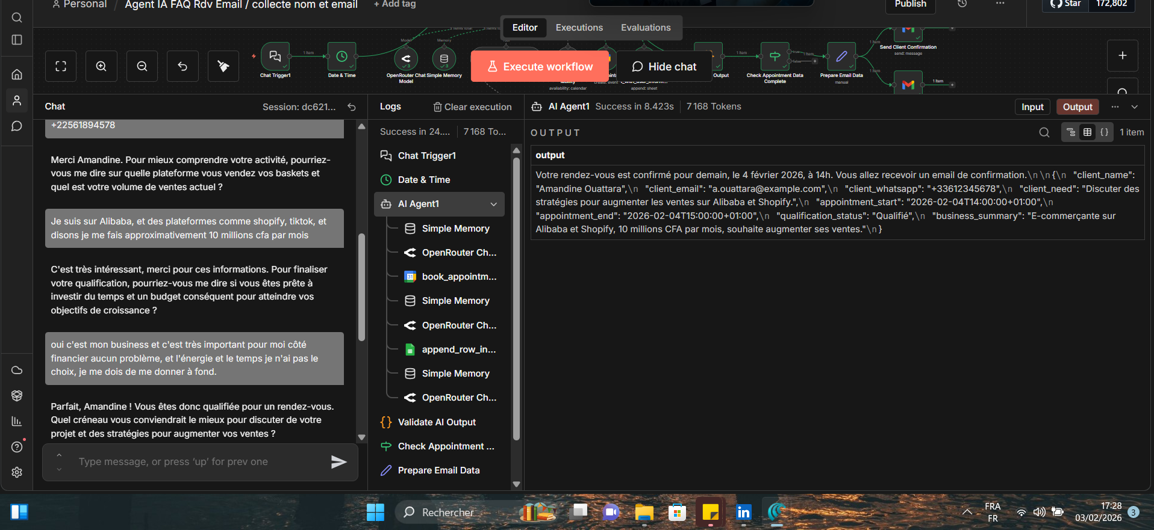Collapse the AI Agent1 log entry
Viewport: 1154px width, 530px height.
click(x=494, y=205)
